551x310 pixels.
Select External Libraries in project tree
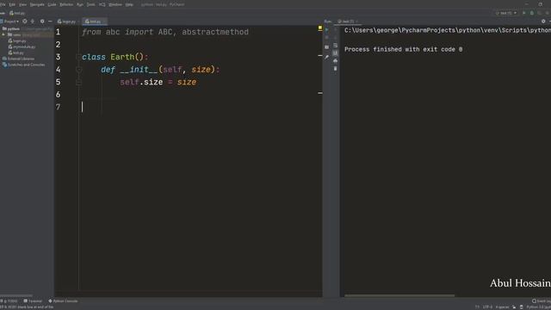19,59
